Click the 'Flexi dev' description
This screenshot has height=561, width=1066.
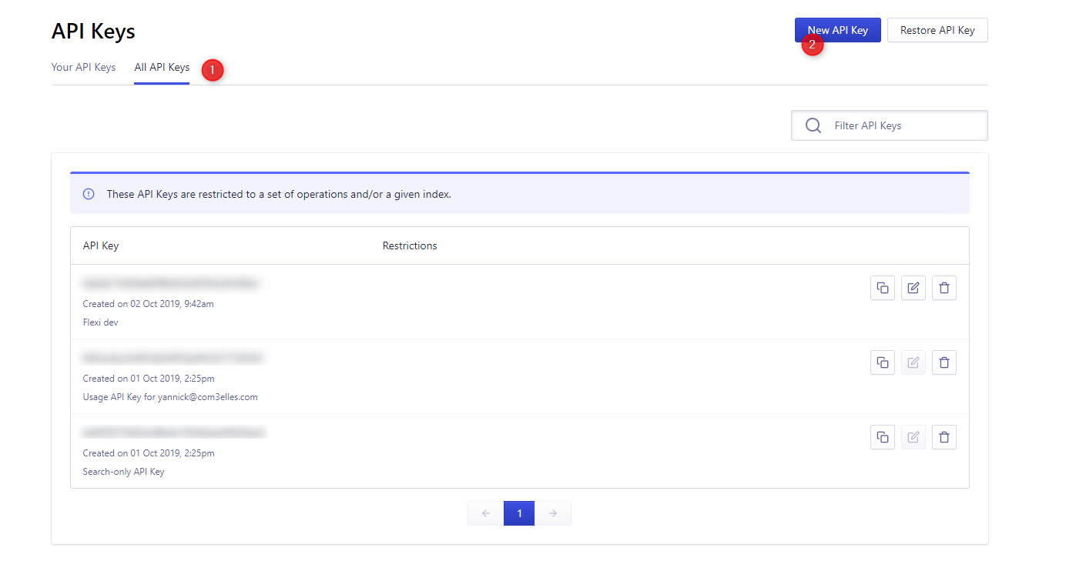(101, 322)
